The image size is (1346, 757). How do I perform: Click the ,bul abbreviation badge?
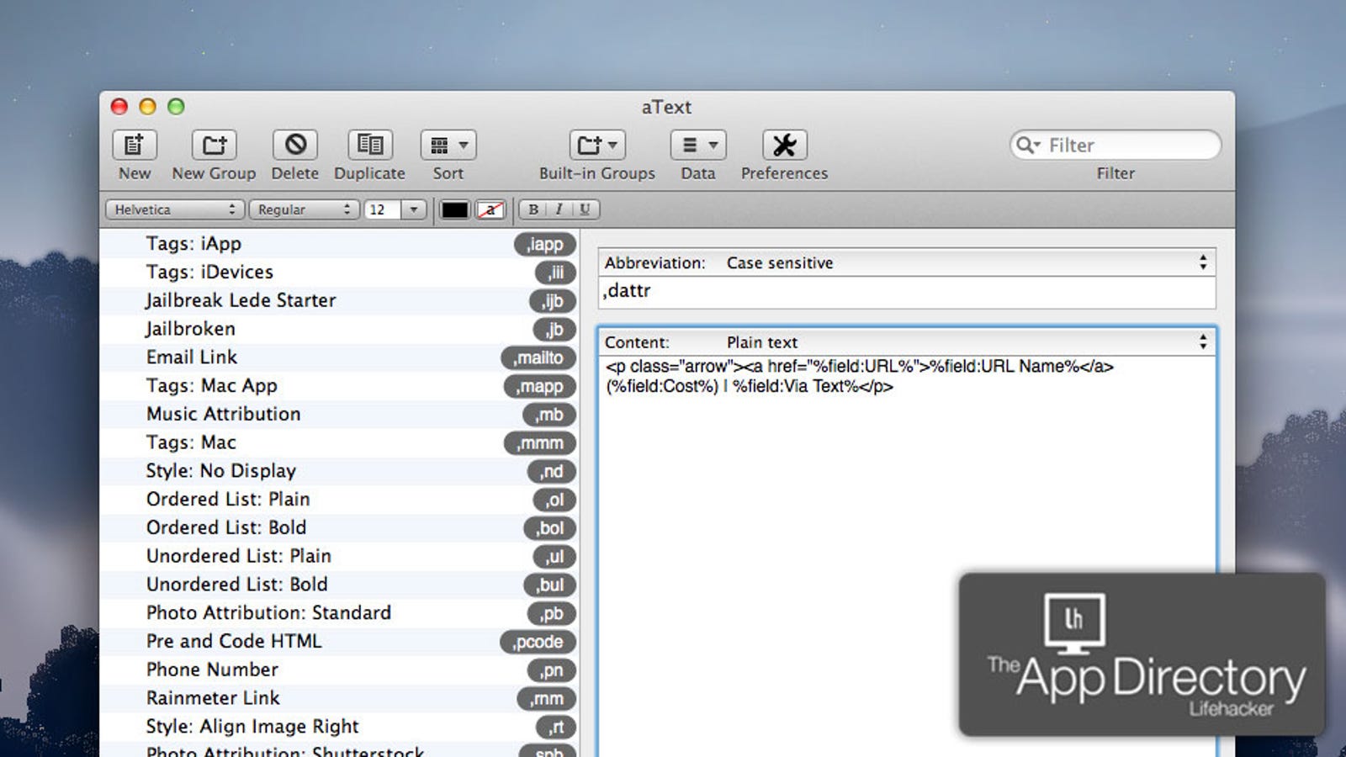click(x=550, y=585)
